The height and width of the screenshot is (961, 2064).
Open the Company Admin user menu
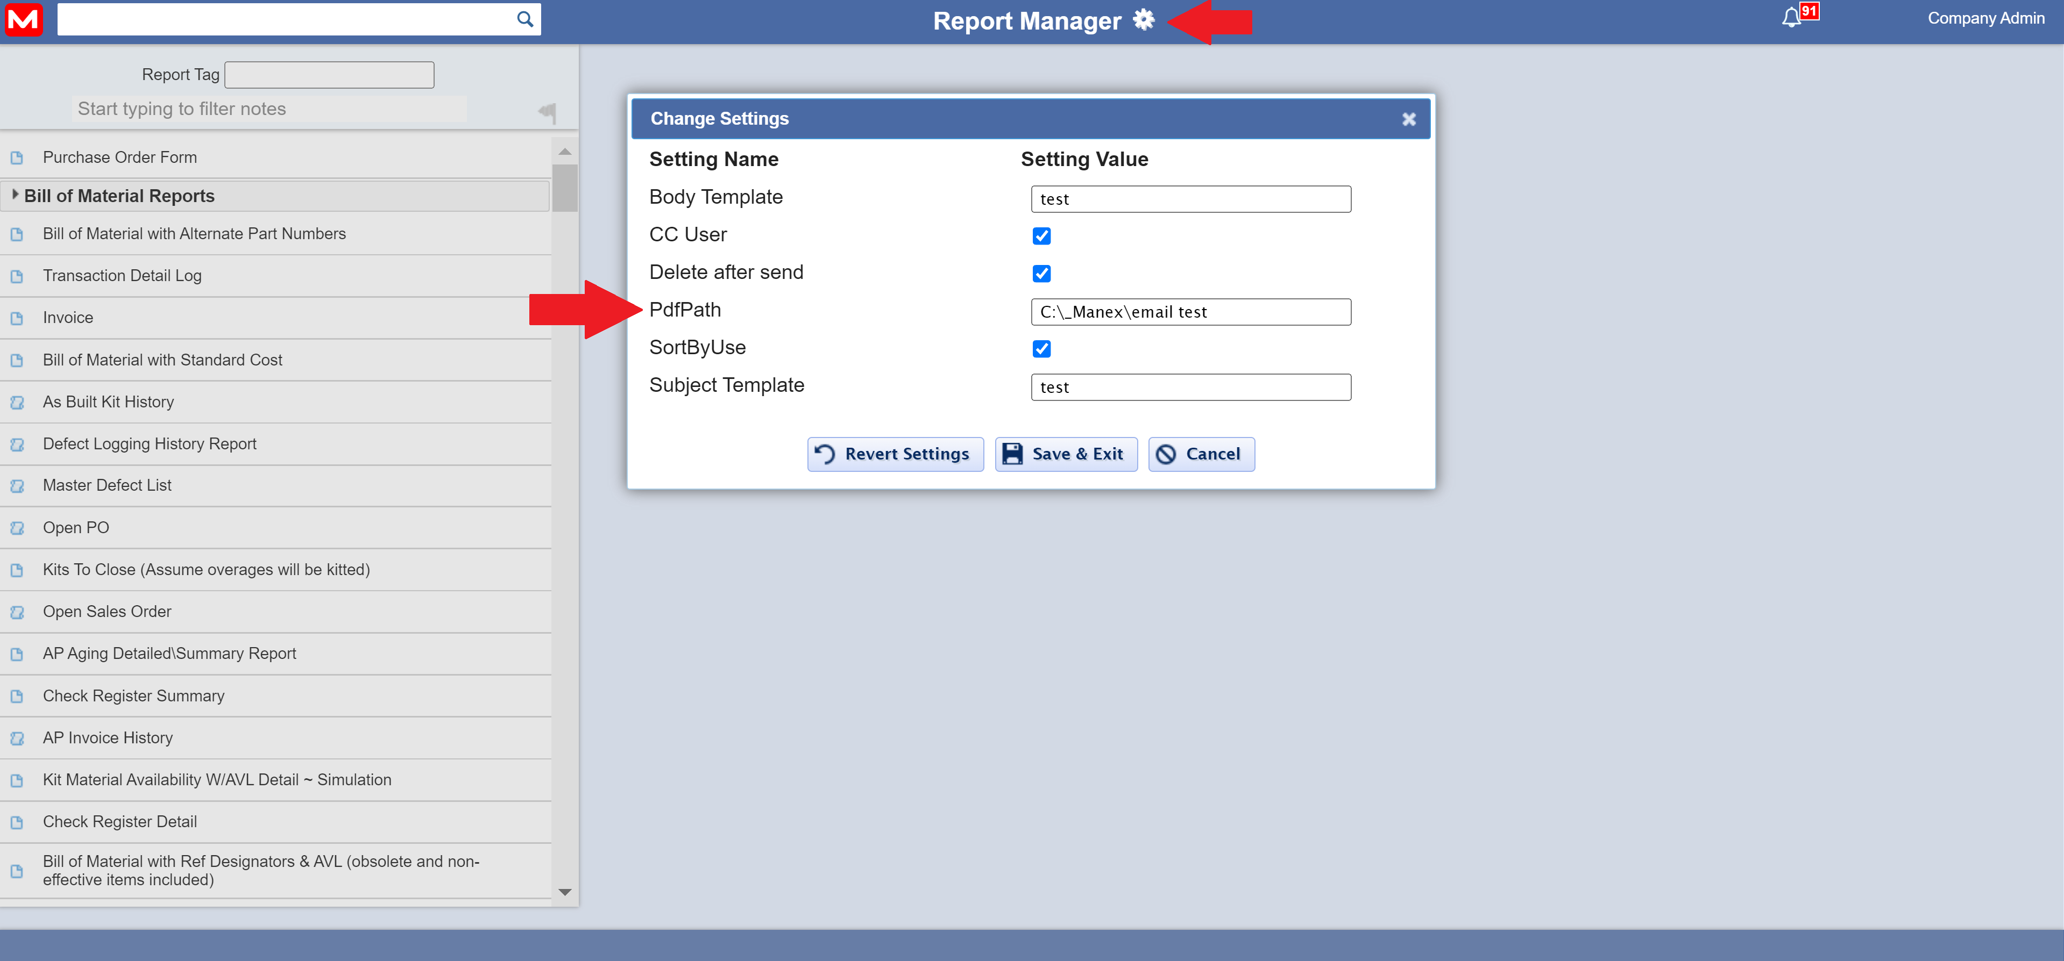coord(1985,18)
